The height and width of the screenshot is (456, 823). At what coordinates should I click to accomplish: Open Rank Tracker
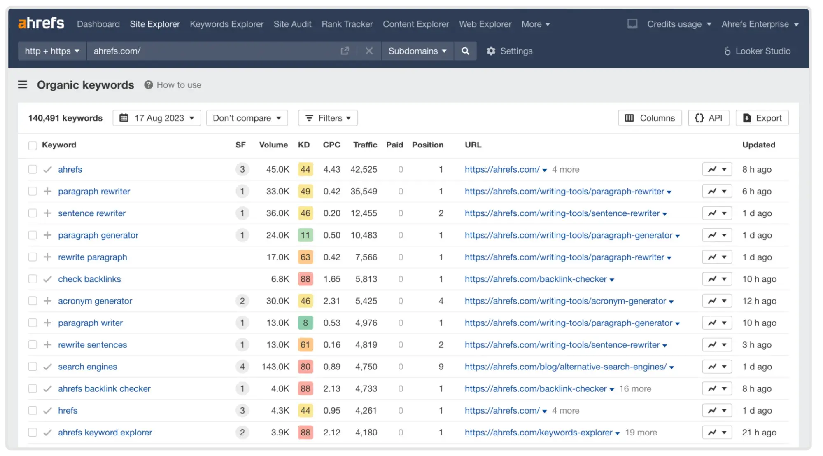347,24
